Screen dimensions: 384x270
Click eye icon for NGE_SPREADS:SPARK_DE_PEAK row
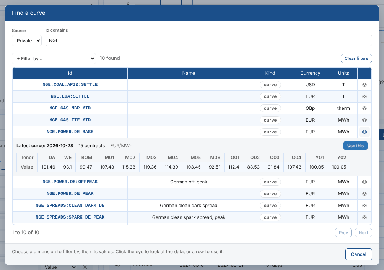[364, 217]
